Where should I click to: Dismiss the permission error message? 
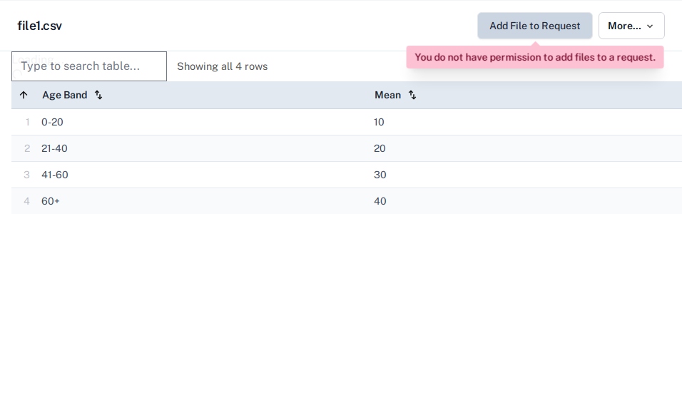click(534, 57)
